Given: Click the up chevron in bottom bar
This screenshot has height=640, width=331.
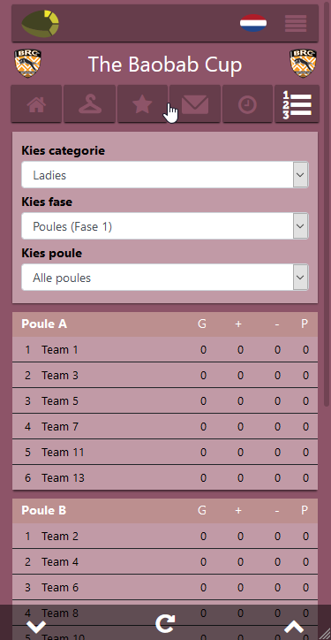Looking at the screenshot, I should (x=294, y=627).
